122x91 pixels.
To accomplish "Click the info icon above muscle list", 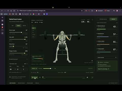I will pos(117,23).
